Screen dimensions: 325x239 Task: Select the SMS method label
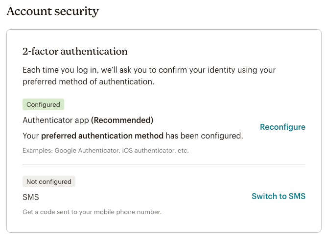[31, 198]
